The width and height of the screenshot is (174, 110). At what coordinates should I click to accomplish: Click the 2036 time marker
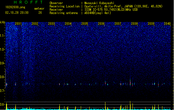click(101, 24)
